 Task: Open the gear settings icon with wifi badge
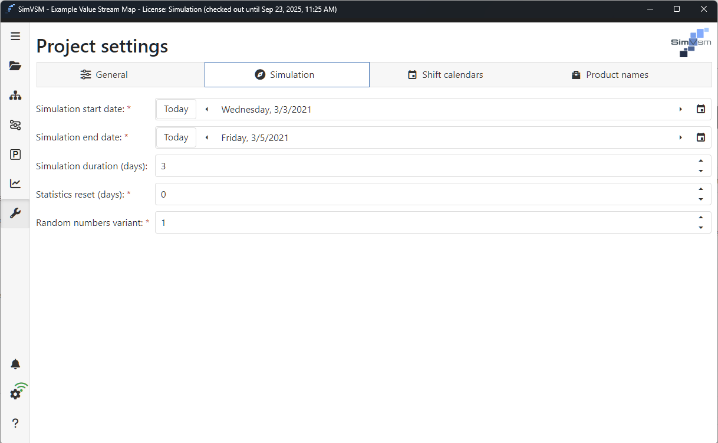coord(16,393)
